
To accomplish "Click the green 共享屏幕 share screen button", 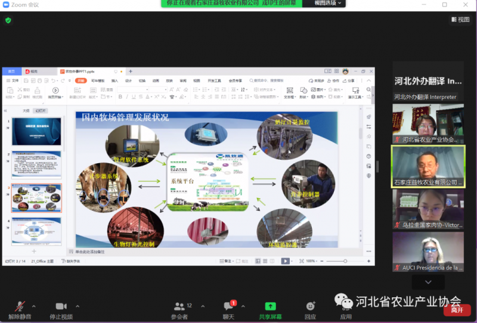I will [270, 310].
